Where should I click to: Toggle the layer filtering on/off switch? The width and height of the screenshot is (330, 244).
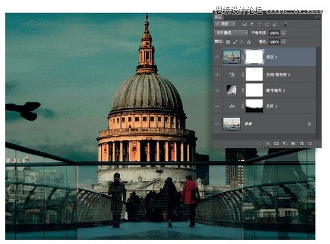click(x=285, y=24)
